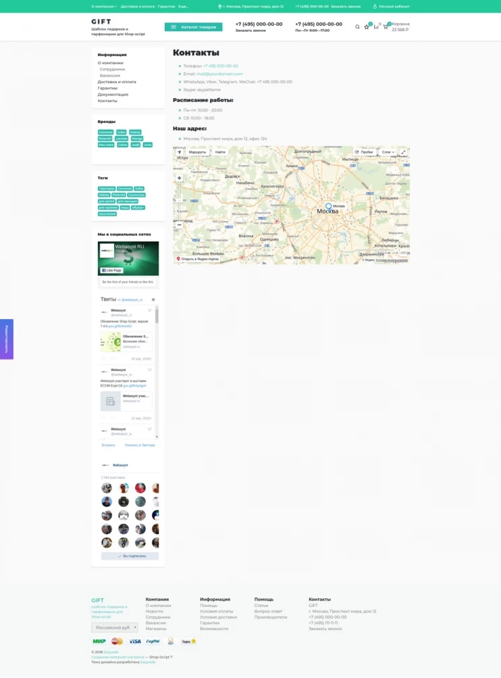
Task: Expand the О компании top menu
Action: (104, 6)
